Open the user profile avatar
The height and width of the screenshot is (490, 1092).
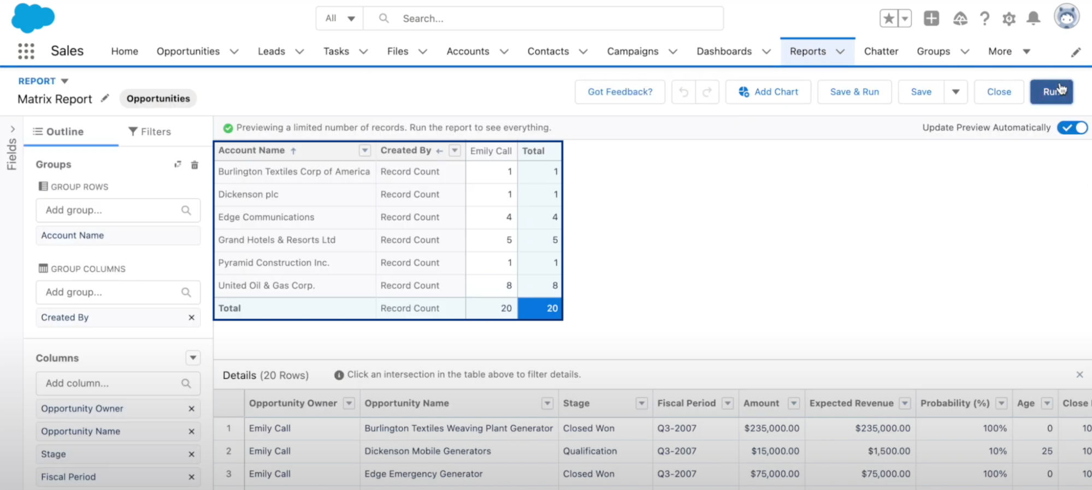point(1067,16)
